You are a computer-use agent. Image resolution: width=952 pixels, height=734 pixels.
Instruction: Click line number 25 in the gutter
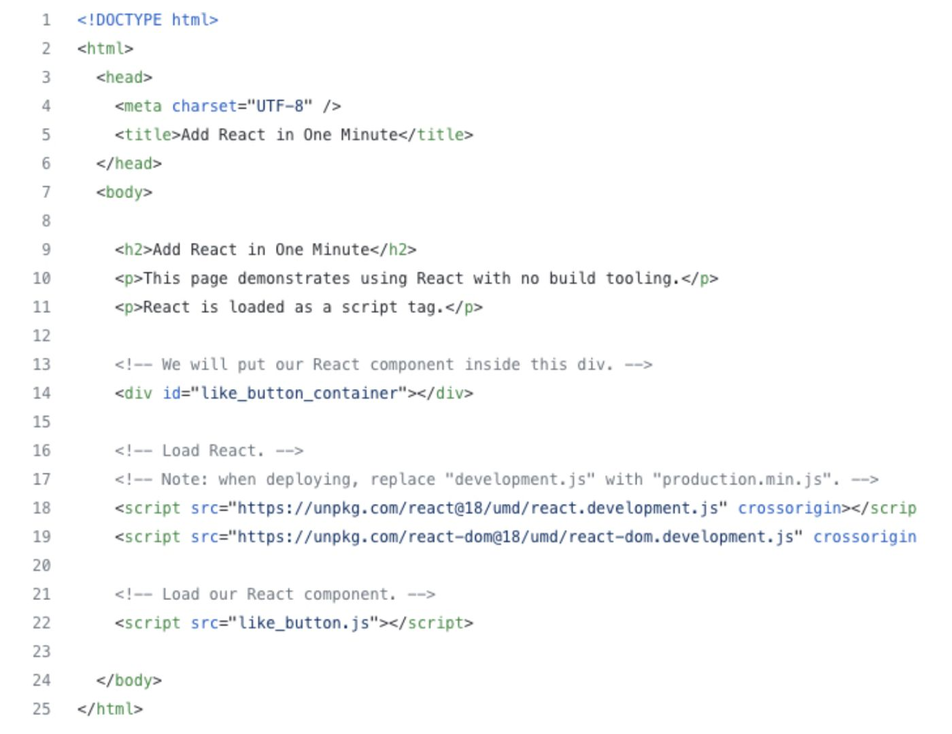click(41, 709)
